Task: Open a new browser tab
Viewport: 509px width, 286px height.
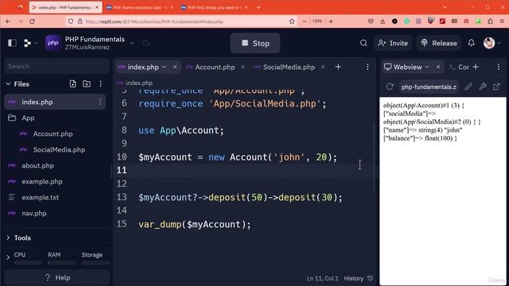Action: 258,7
